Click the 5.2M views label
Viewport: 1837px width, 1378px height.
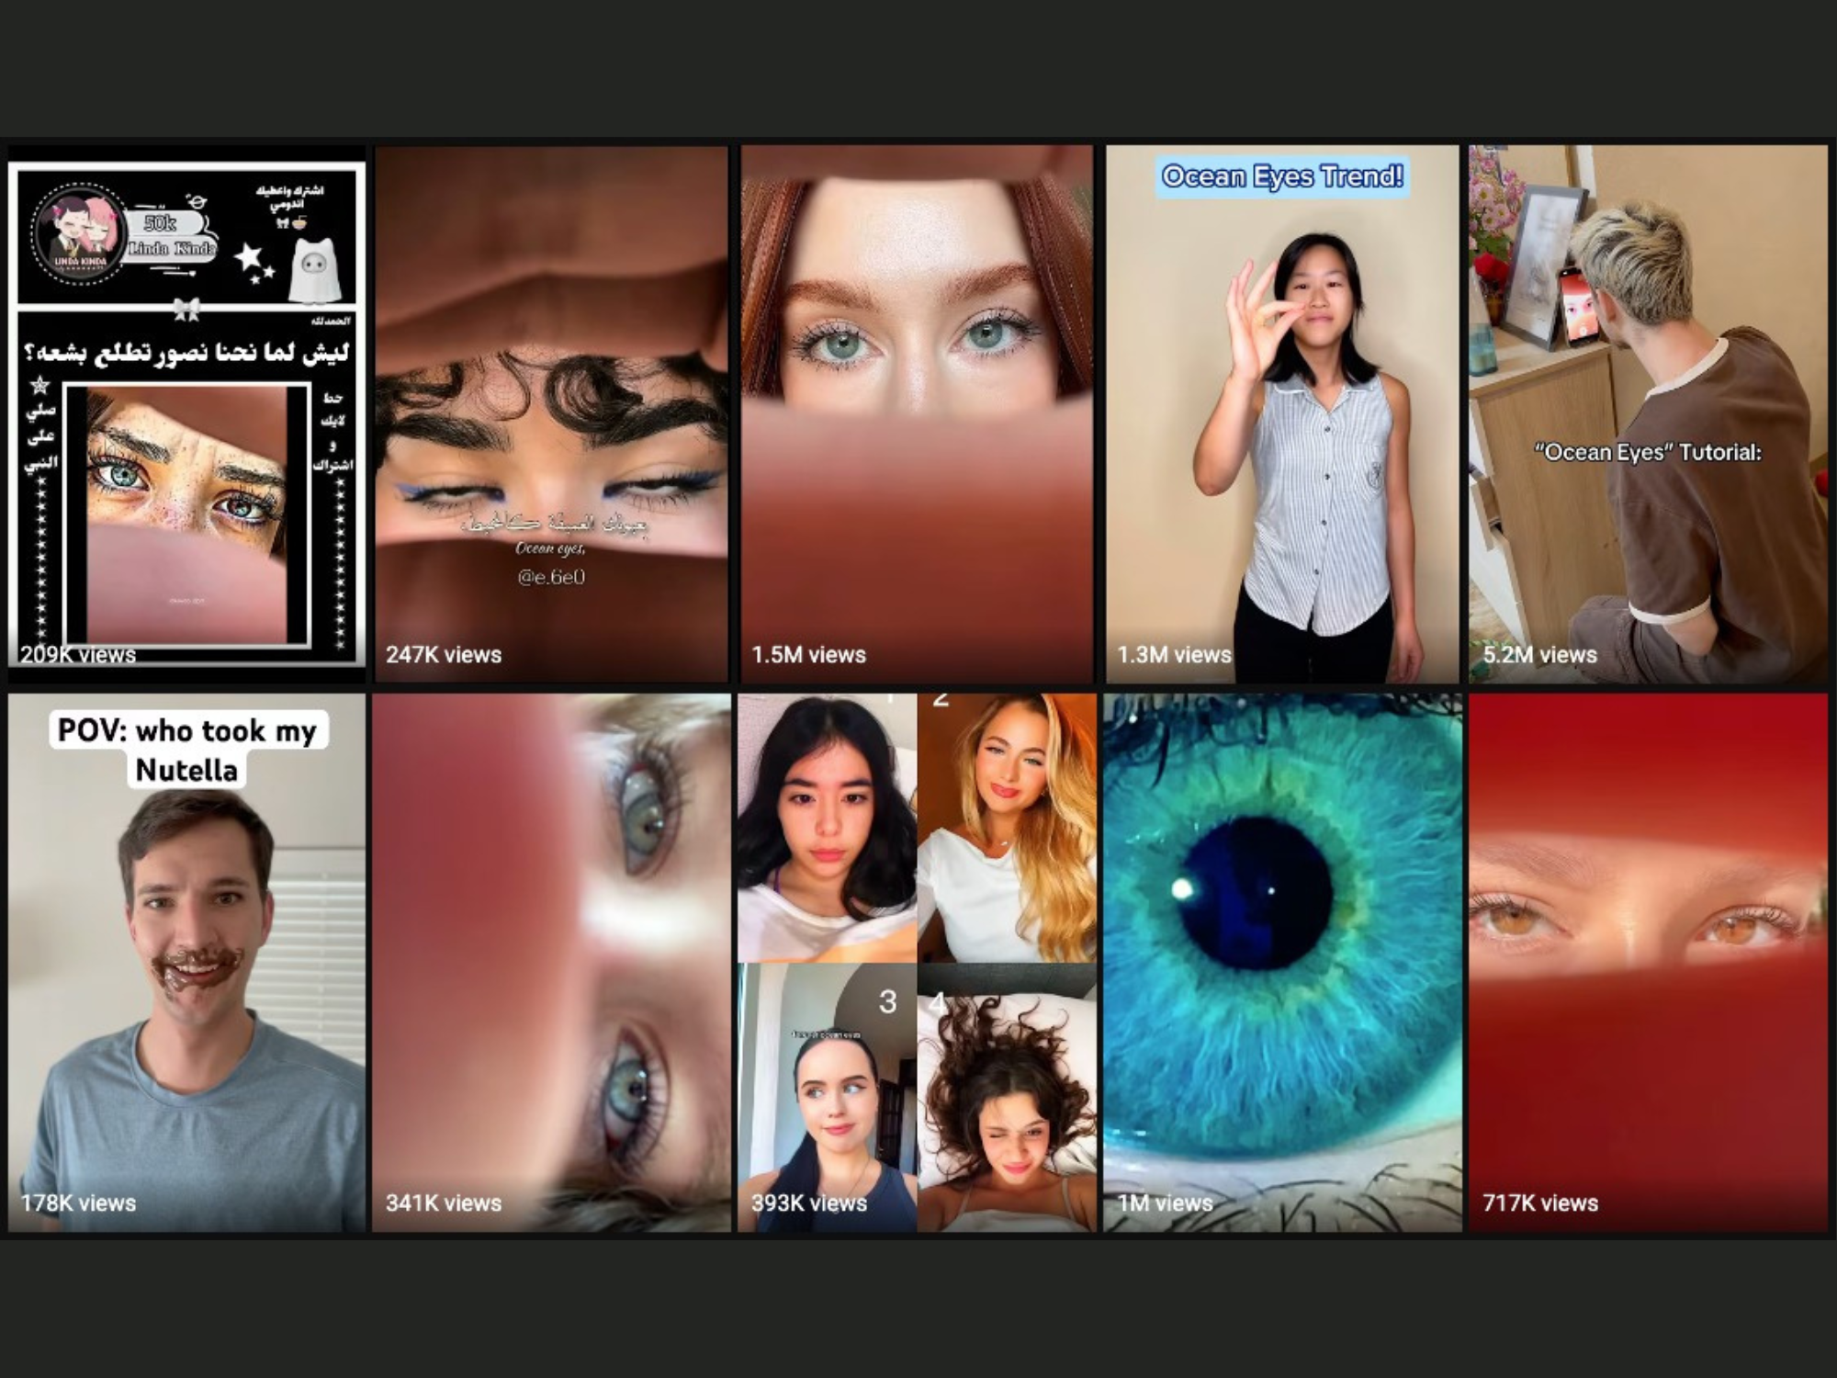[x=1540, y=655]
